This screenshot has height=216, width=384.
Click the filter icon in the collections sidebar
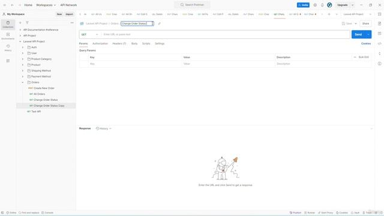pyautogui.click(x=27, y=23)
